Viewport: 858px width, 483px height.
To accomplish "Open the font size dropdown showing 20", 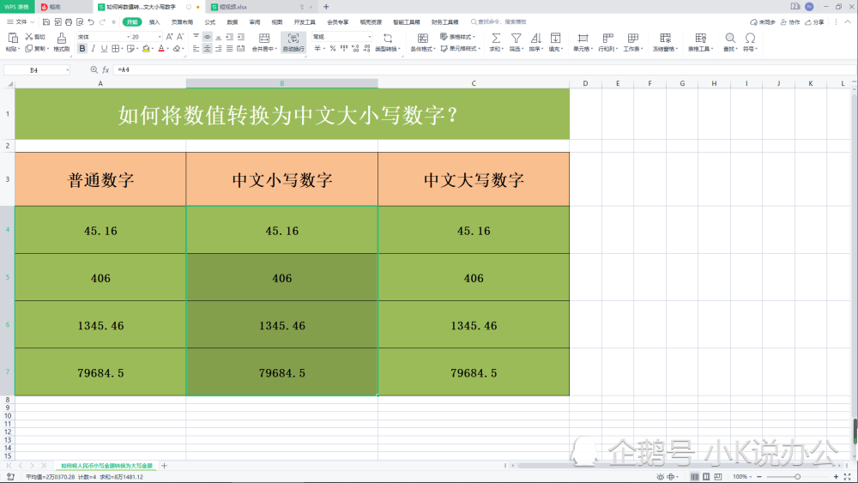I will click(x=160, y=37).
